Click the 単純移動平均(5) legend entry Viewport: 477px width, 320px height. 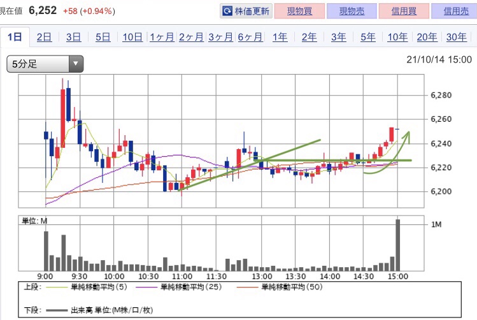(87, 287)
